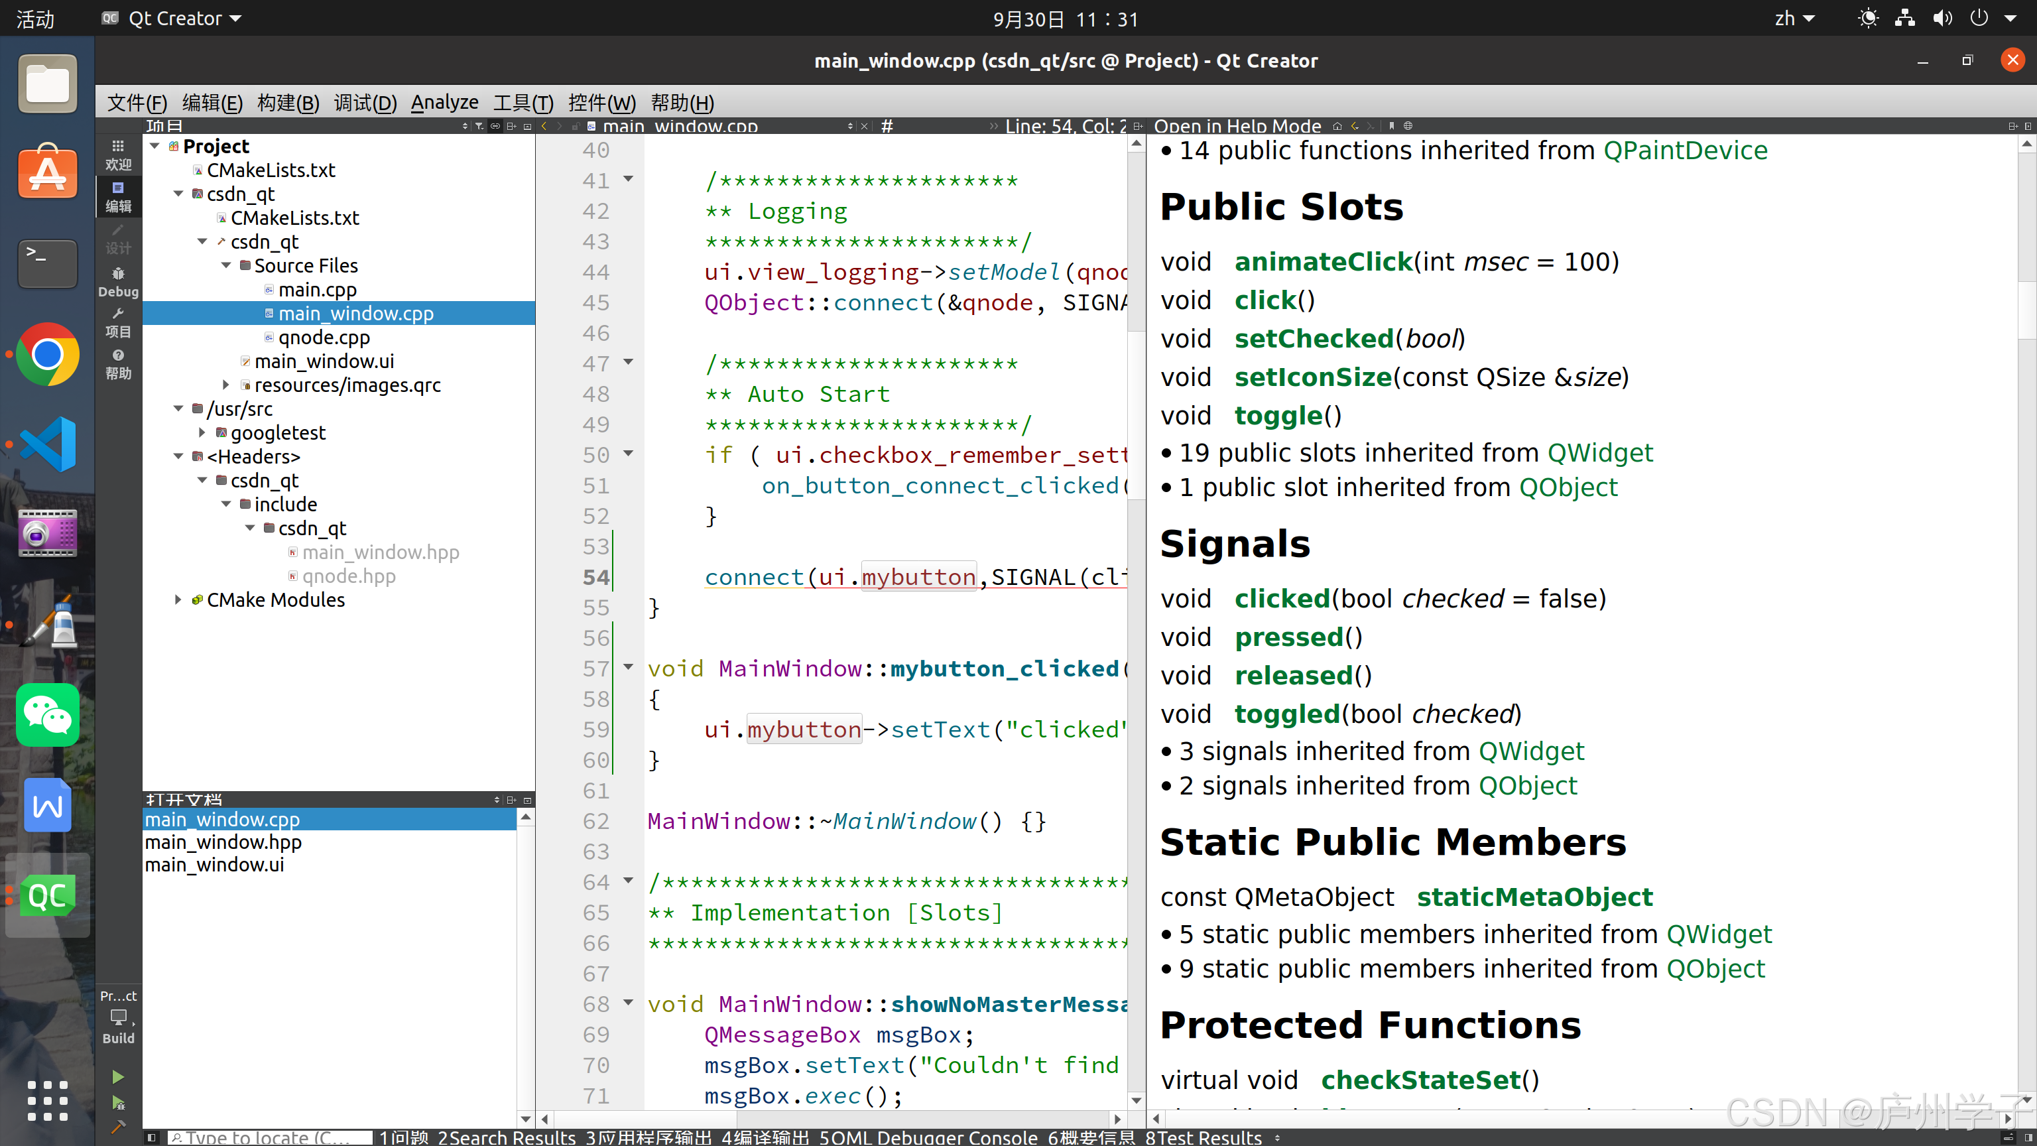
Task: Toggle fold marker at line 57
Action: [x=629, y=667]
